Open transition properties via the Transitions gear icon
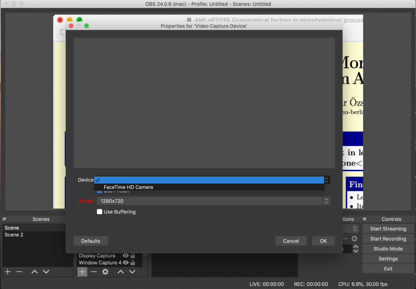This screenshot has height=289, width=416. point(354,239)
